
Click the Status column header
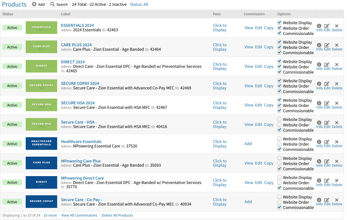pos(8,14)
